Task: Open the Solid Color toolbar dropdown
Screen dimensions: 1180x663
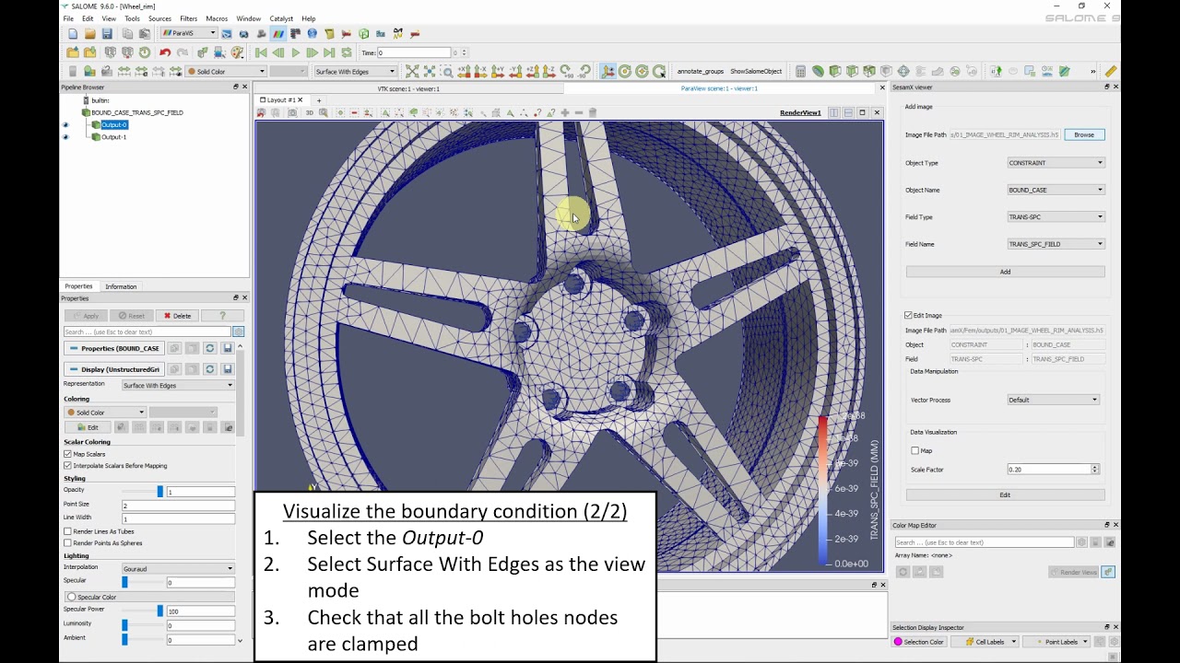Action: click(x=226, y=71)
